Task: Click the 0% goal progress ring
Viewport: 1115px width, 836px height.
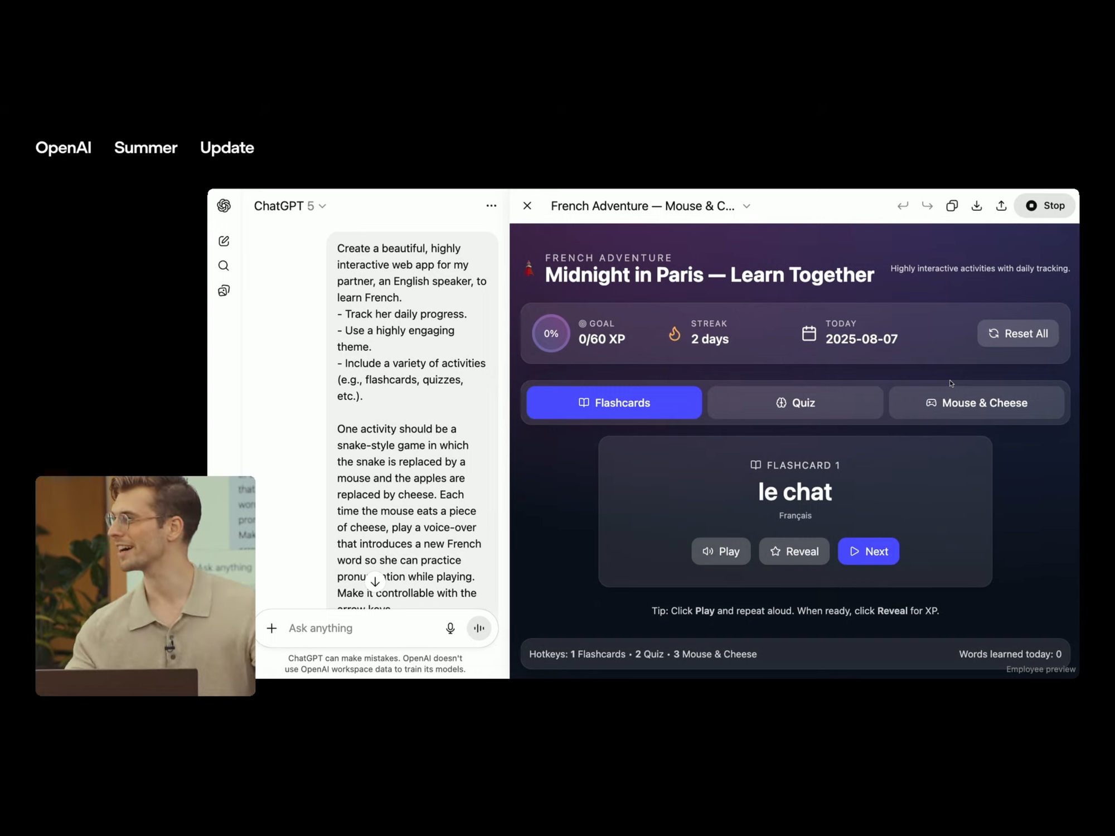Action: (x=551, y=334)
